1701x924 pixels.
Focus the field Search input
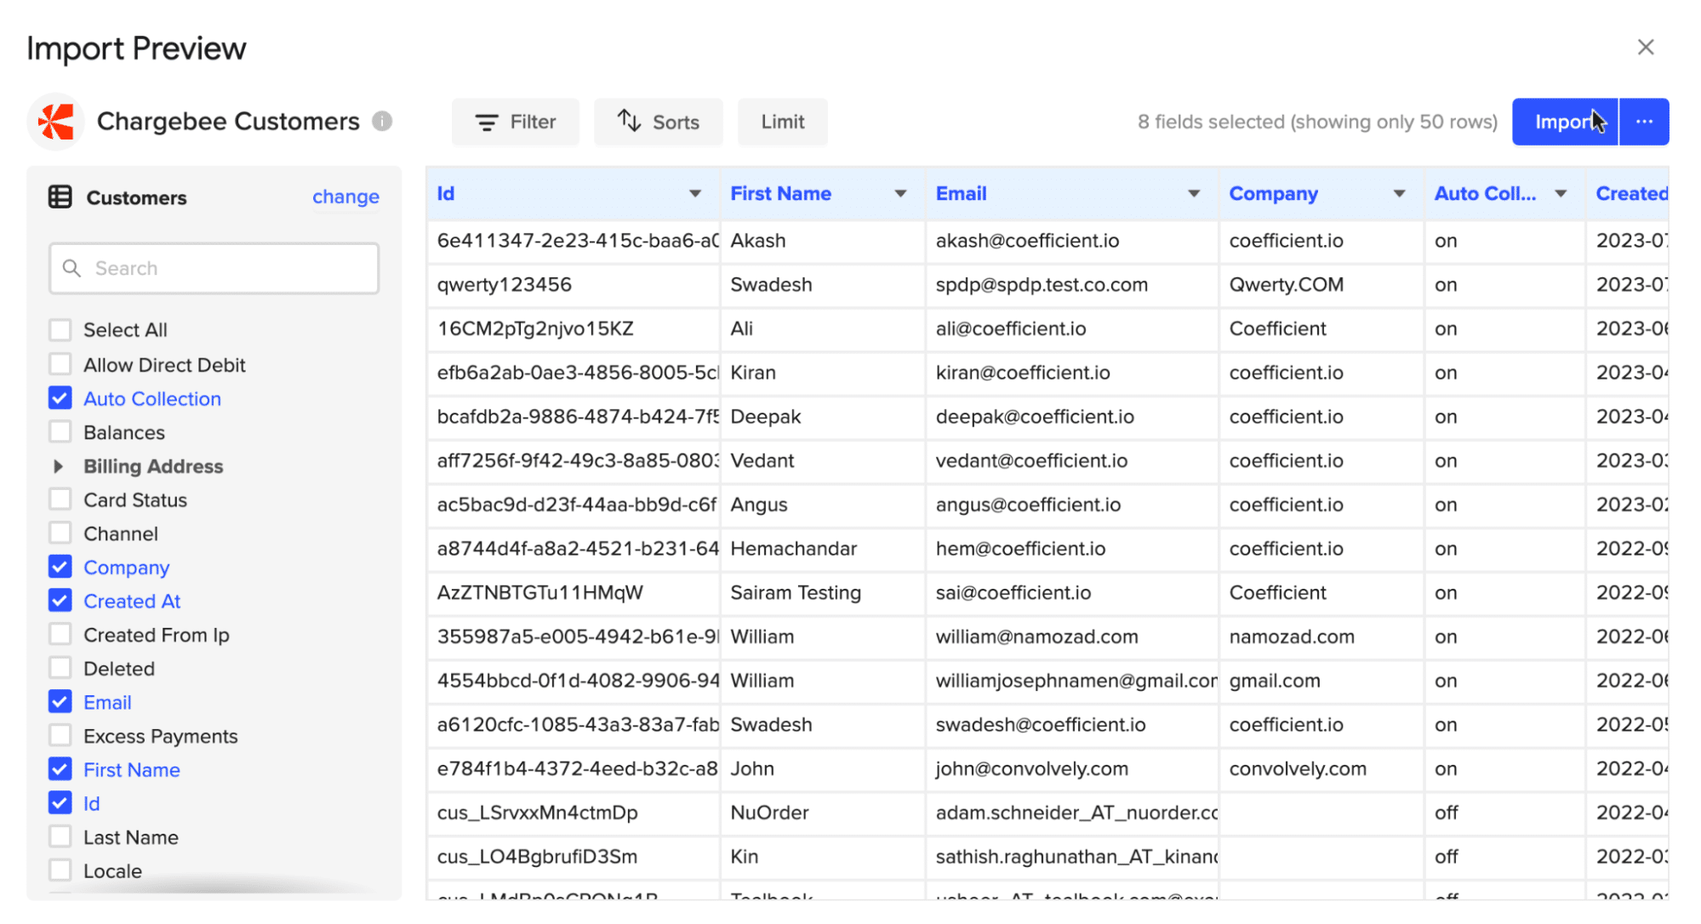pyautogui.click(x=214, y=269)
